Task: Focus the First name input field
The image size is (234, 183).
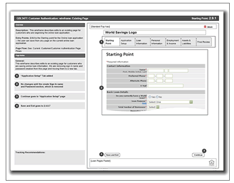Action: point(156,71)
